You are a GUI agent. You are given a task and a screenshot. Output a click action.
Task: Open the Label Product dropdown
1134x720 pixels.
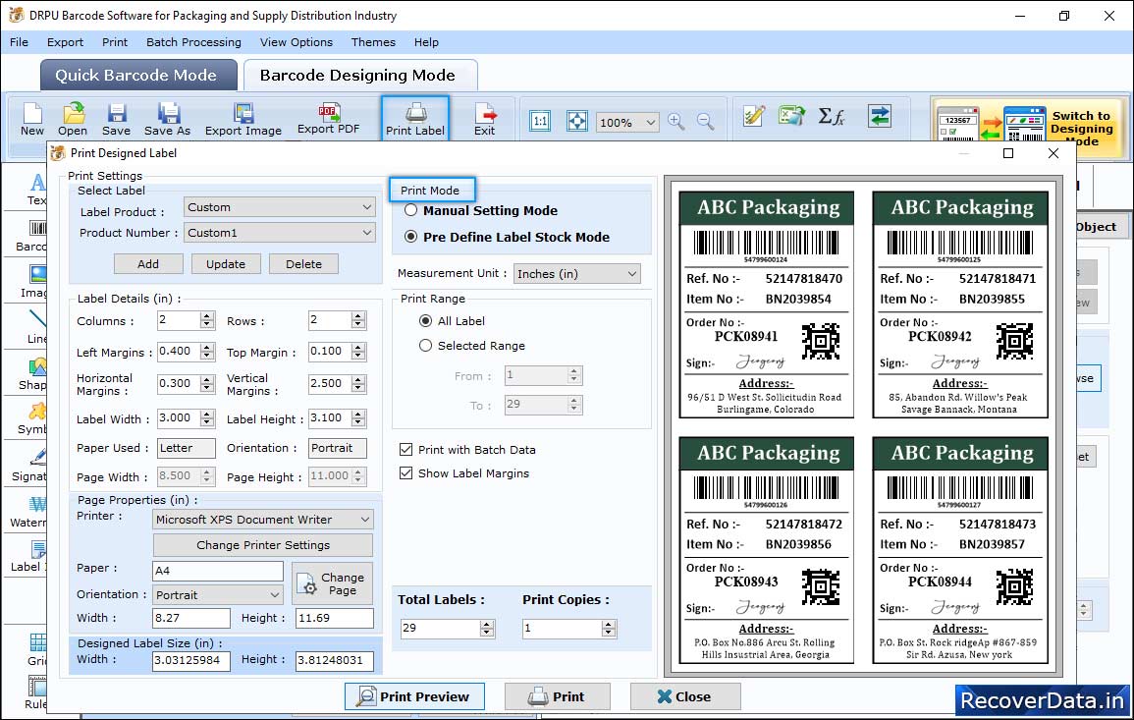click(279, 207)
